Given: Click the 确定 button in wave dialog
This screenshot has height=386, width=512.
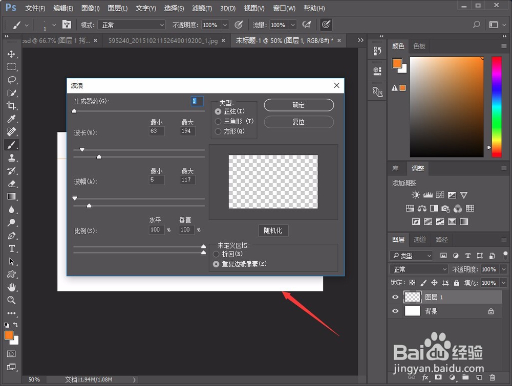Looking at the screenshot, I should pyautogui.click(x=299, y=105).
